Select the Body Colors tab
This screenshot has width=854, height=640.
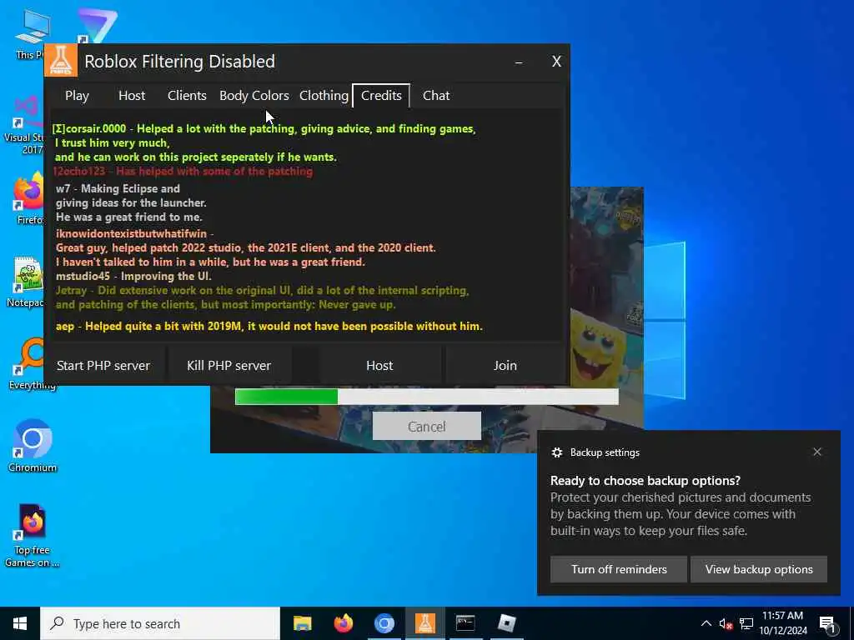(x=254, y=95)
